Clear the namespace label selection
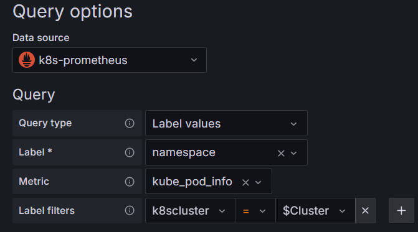This screenshot has width=418, height=232. [x=281, y=153]
